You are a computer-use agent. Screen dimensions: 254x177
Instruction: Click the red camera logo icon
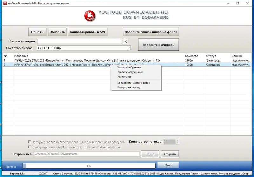[x=90, y=16]
